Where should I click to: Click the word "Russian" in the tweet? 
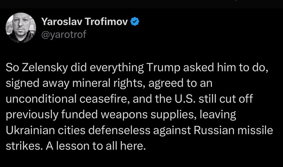(x=214, y=130)
